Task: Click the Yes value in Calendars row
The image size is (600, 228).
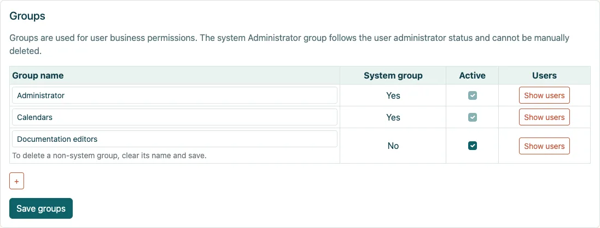Action: click(x=393, y=117)
